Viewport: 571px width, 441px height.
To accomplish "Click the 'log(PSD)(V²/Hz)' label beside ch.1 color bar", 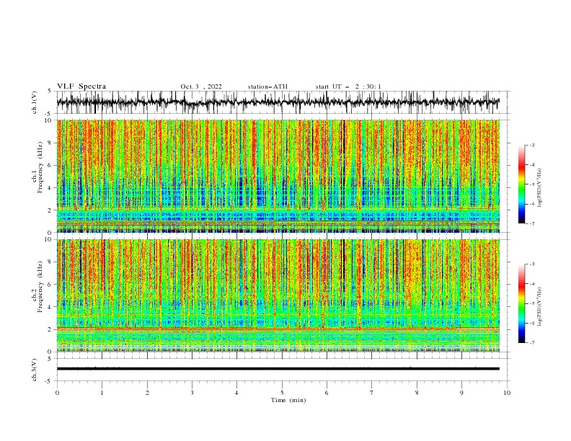I will [x=540, y=188].
